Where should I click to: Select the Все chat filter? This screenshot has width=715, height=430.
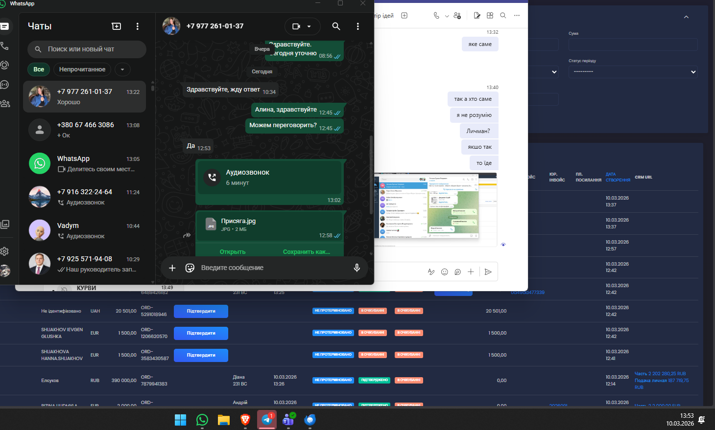[39, 69]
